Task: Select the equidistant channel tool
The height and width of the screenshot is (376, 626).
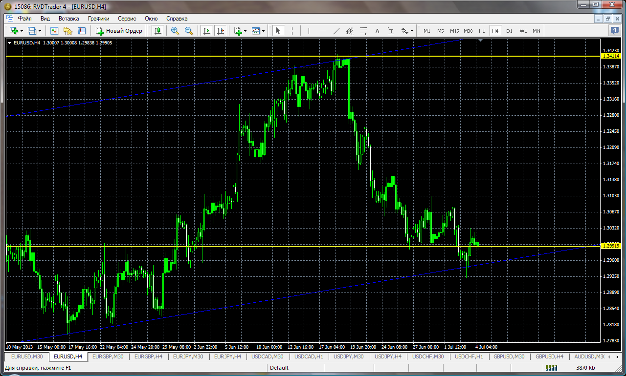Action: tap(350, 31)
